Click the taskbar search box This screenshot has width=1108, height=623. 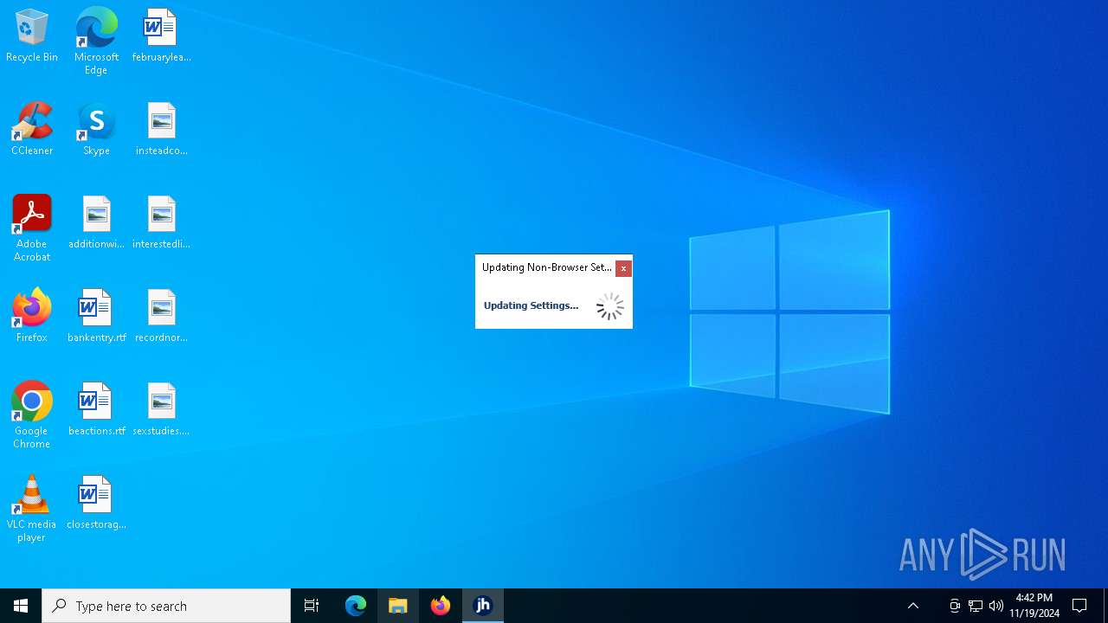pyautogui.click(x=166, y=606)
